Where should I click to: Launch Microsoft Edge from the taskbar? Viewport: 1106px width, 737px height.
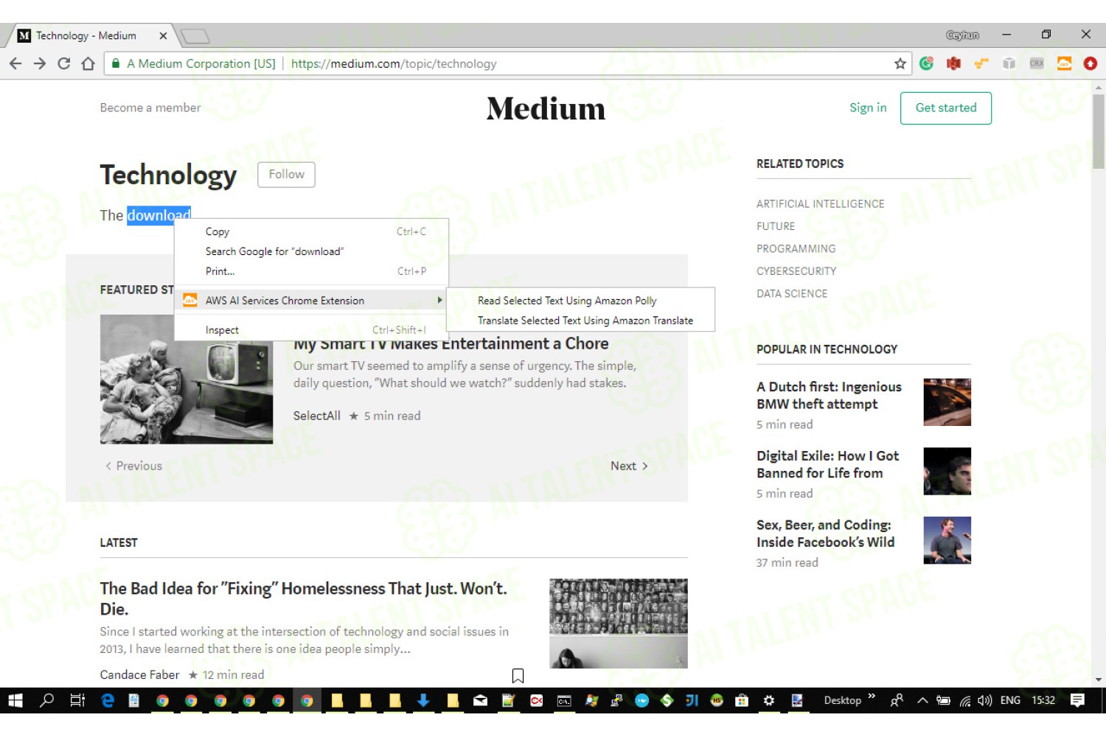[x=108, y=700]
